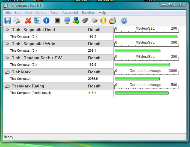Click This Computer label under Disk Mark
Image resolution: width=190 pixels, height=147 pixels.
pos(20,79)
